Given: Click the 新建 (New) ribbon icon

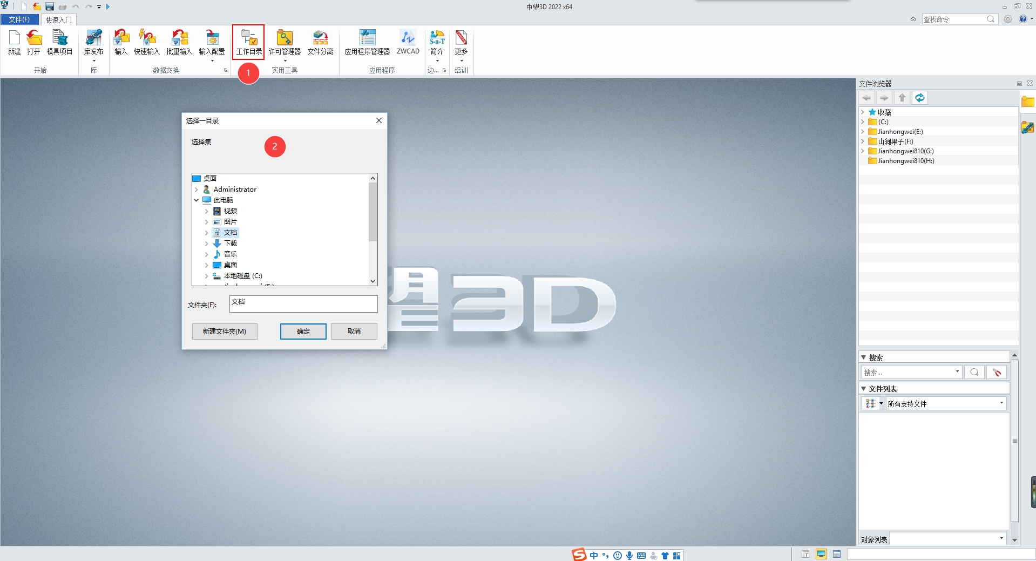Looking at the screenshot, I should click(15, 42).
